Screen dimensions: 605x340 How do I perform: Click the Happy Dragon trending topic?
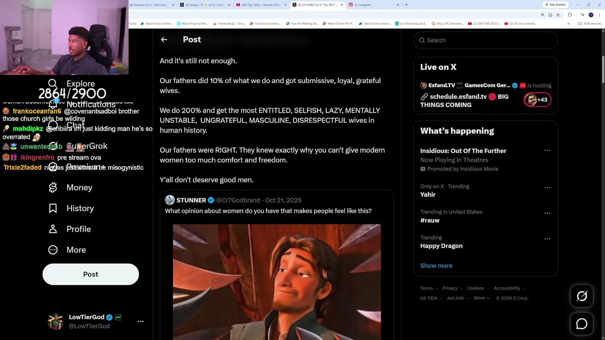(441, 246)
